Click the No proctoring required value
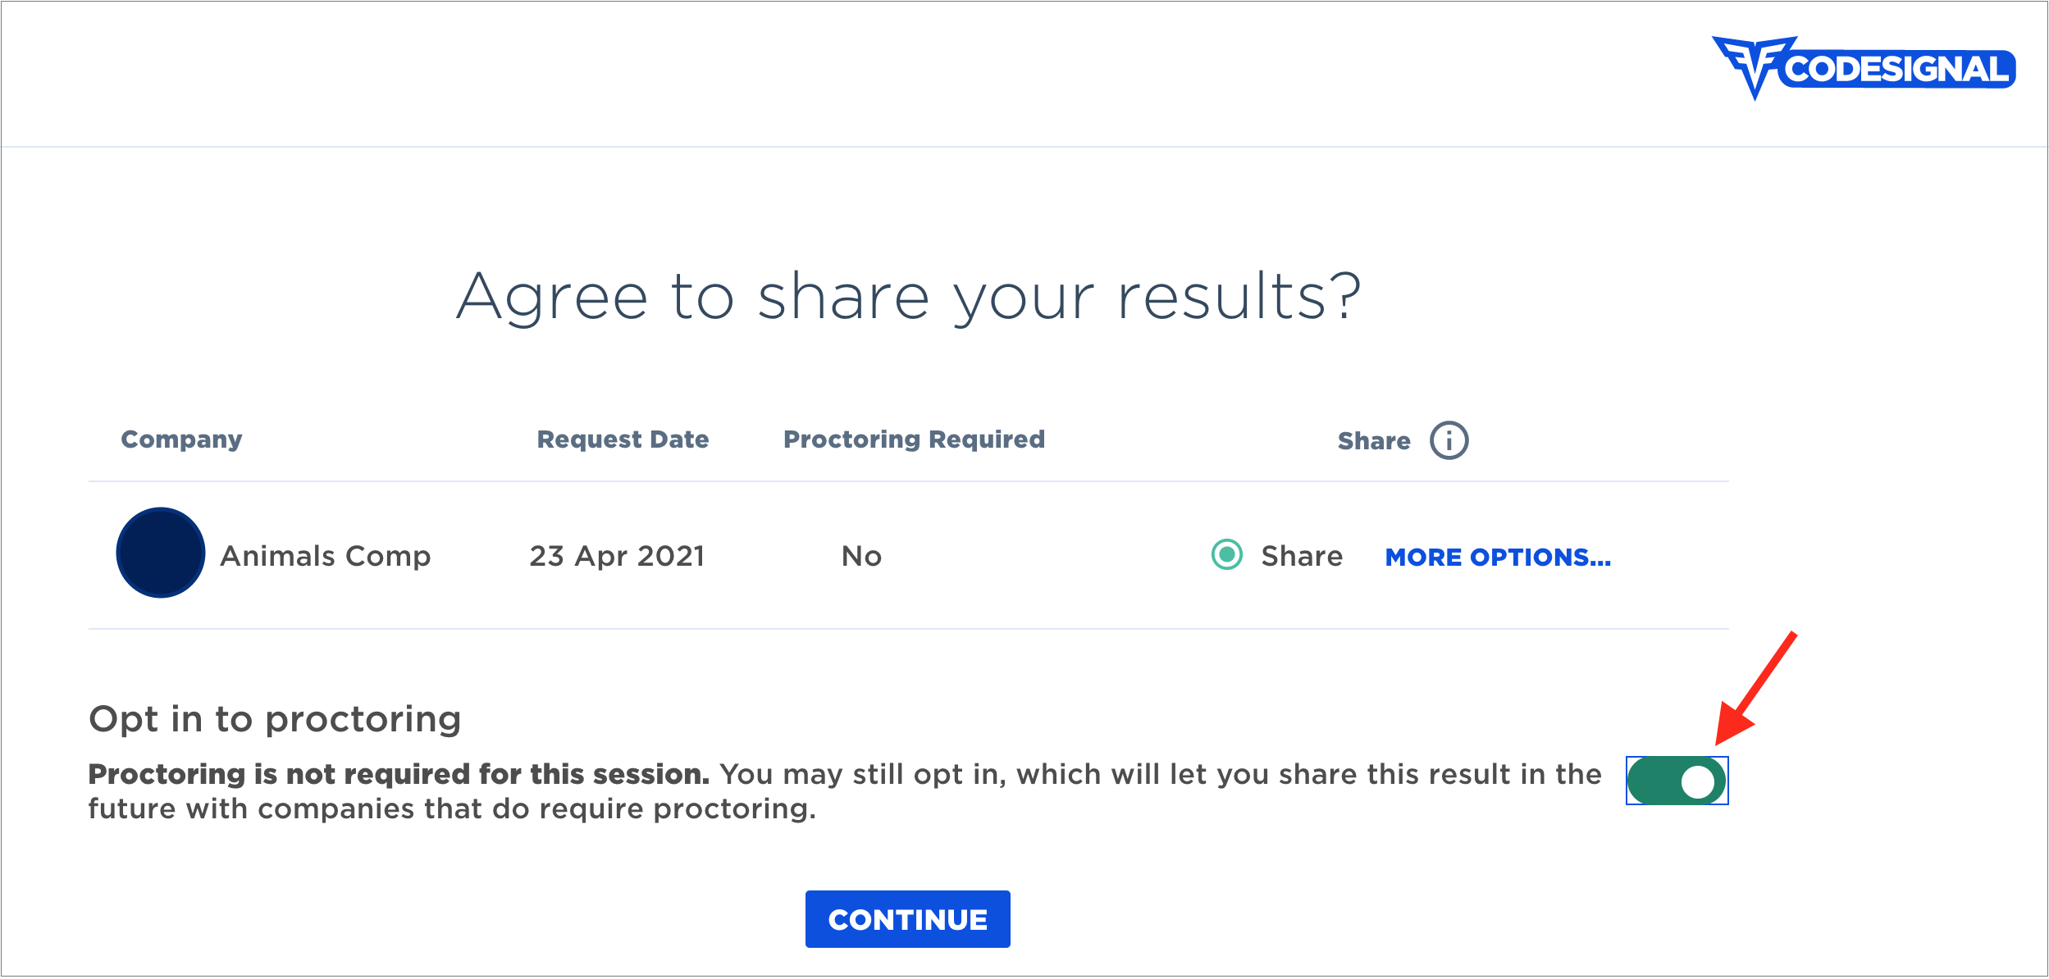The height and width of the screenshot is (979, 2049). coord(861,557)
